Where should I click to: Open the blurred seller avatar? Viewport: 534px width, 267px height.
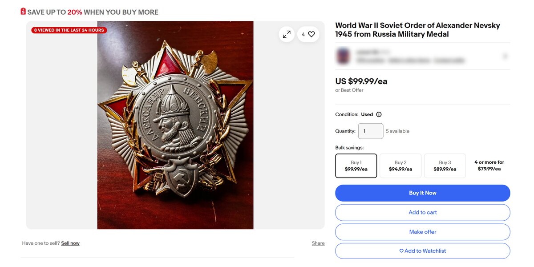(x=343, y=57)
